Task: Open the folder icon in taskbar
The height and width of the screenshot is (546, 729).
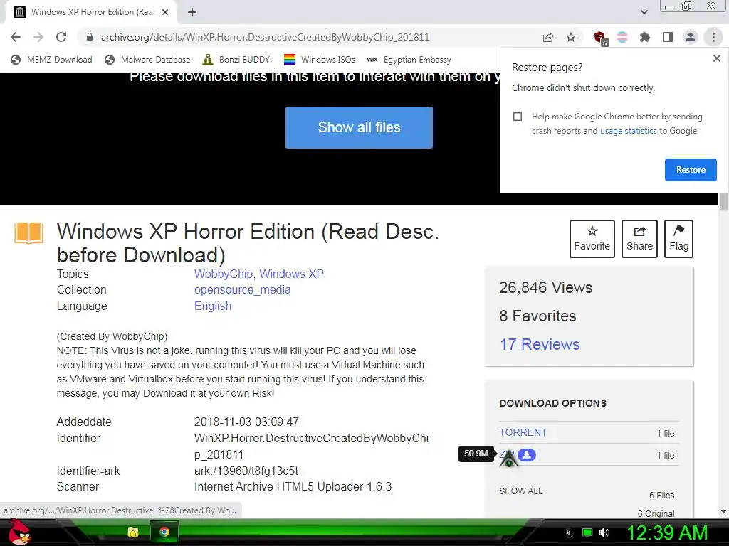Action: click(133, 532)
